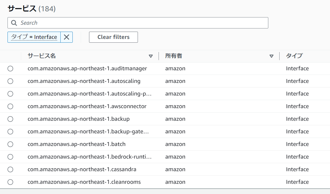Choose the backup-gate… service radio button
Screen dimensions: 330x194
[10, 132]
